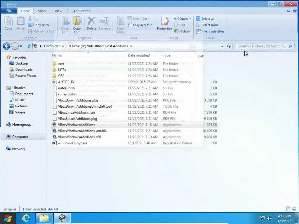Switch to the Home tab
The width and height of the screenshot is (299, 224).
(x=25, y=11)
